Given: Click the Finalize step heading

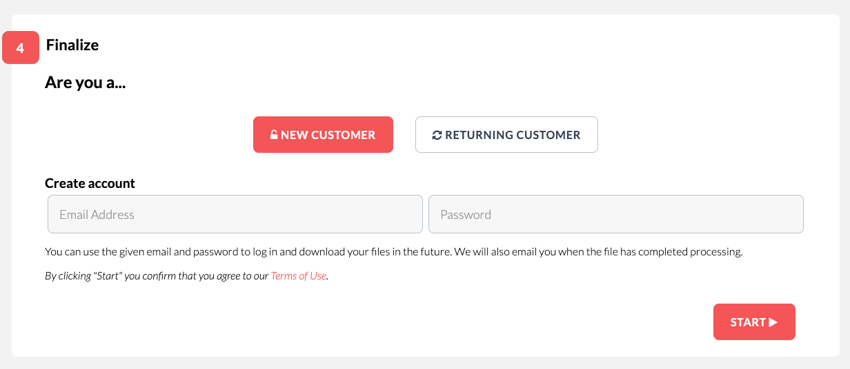Looking at the screenshot, I should coord(72,45).
